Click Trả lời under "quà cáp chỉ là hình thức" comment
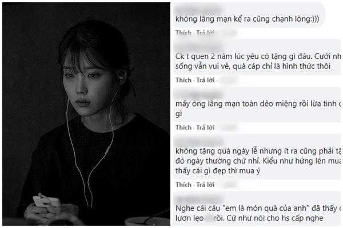Image resolution: width=343 pixels, height=228 pixels. tap(205, 80)
